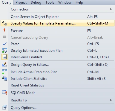Open the Debug menu
The image size is (115, 111).
(36, 2)
